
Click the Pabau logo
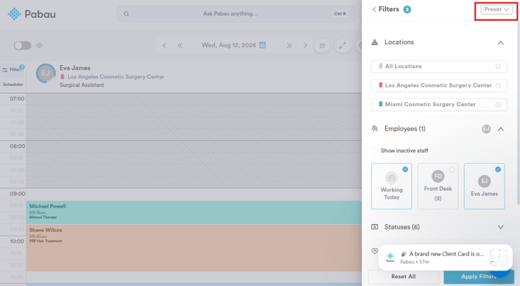(x=32, y=14)
